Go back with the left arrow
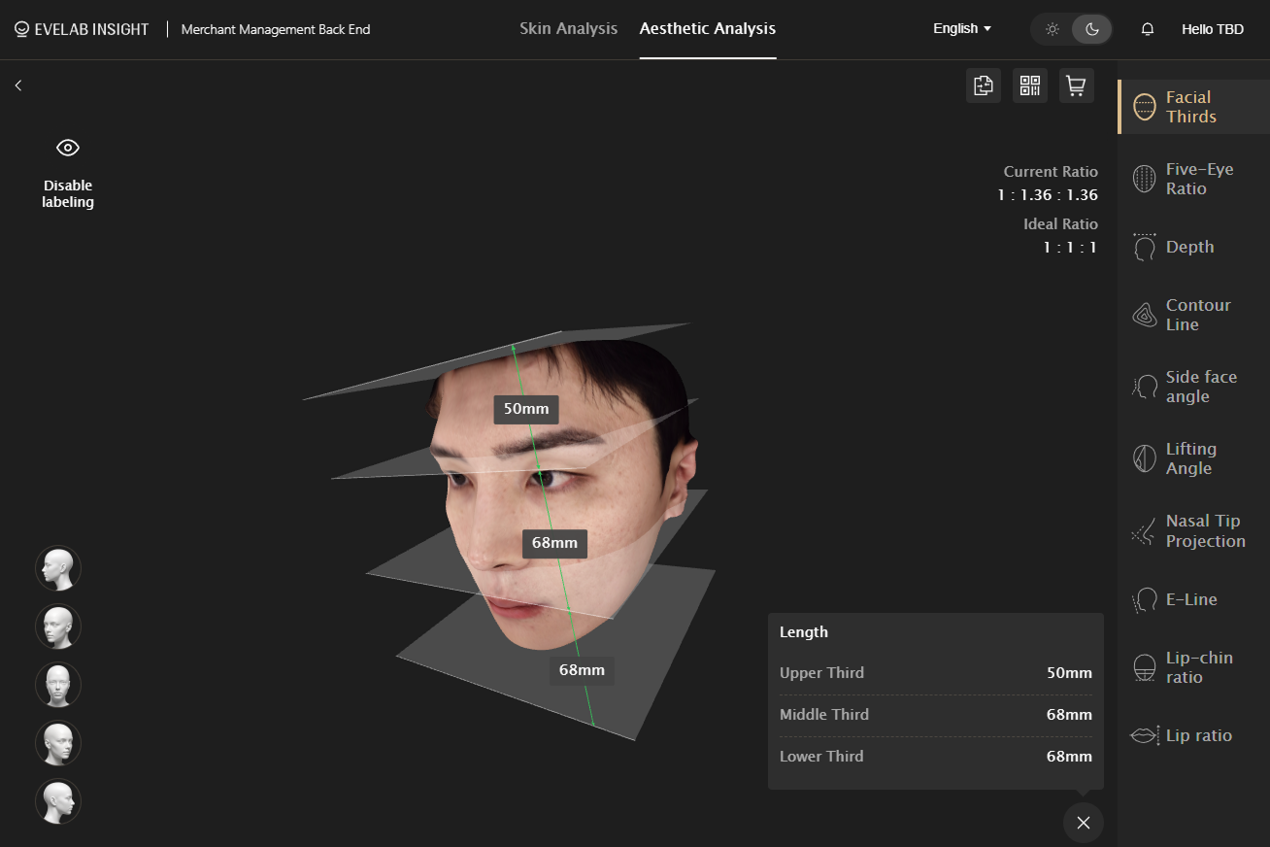1270x847 pixels. [x=18, y=85]
